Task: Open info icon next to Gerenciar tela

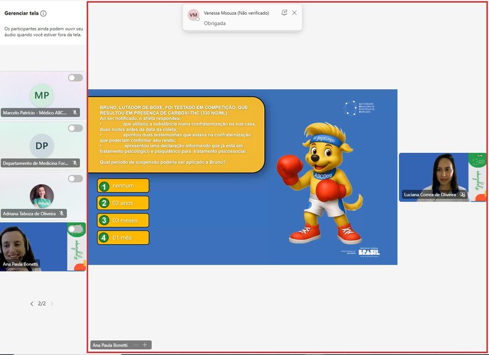Action: [x=43, y=13]
